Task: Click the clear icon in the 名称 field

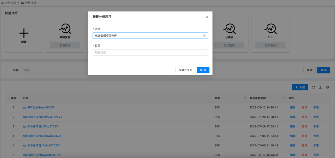Action: 204,36
